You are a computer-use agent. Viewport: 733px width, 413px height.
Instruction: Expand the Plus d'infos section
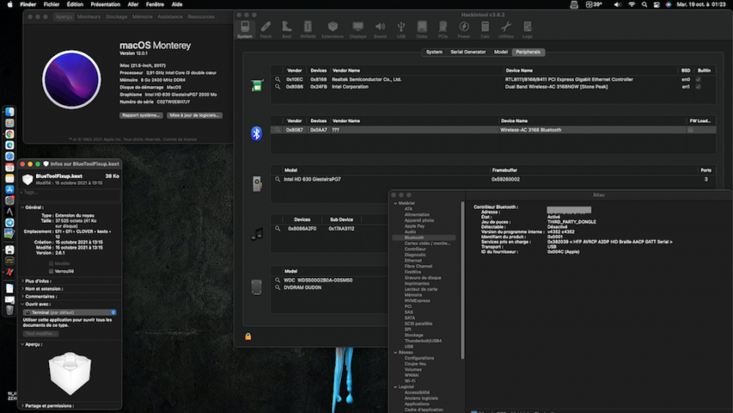tap(23, 281)
